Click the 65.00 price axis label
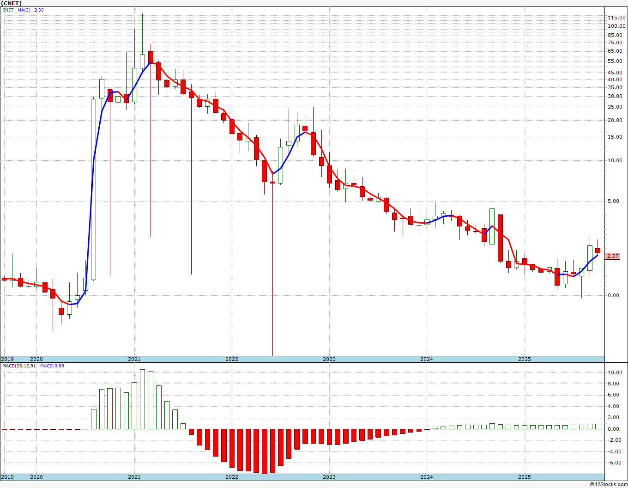 pos(615,51)
